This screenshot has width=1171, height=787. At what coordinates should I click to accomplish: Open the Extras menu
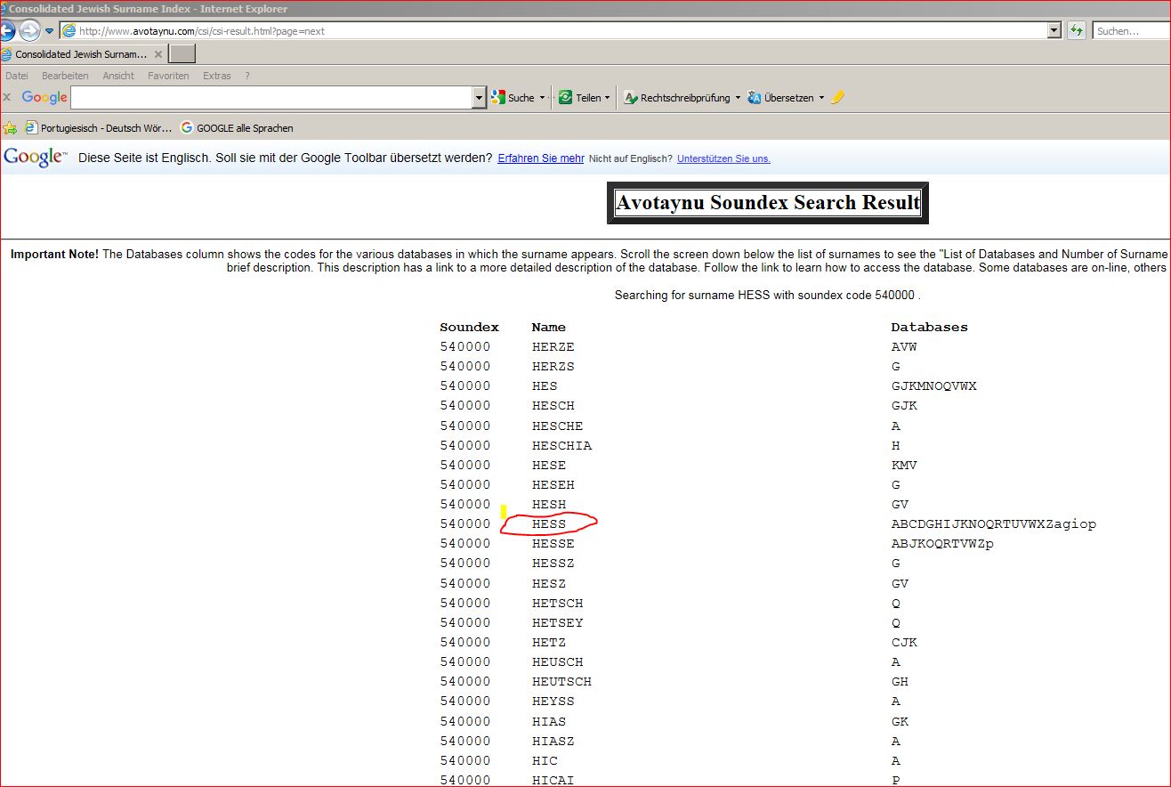(217, 76)
